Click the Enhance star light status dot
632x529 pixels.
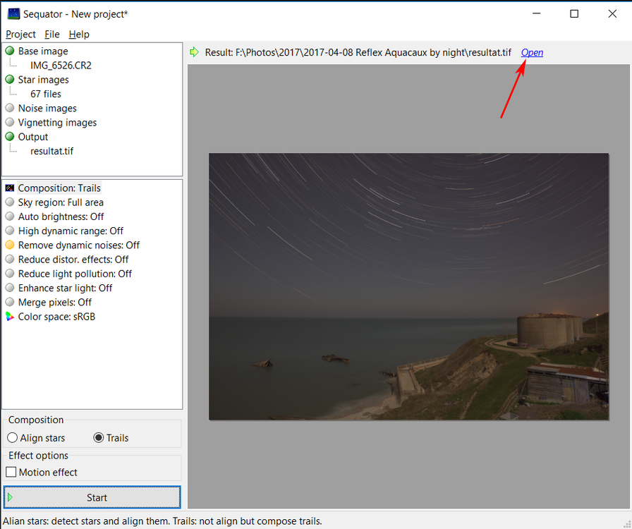(10, 288)
